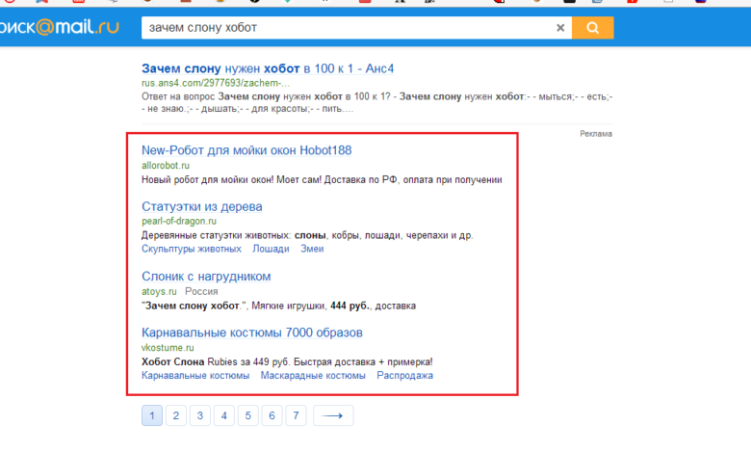Viewport: 751px width, 453px height.
Task: Click the allorobot.ru URL
Action: [166, 166]
